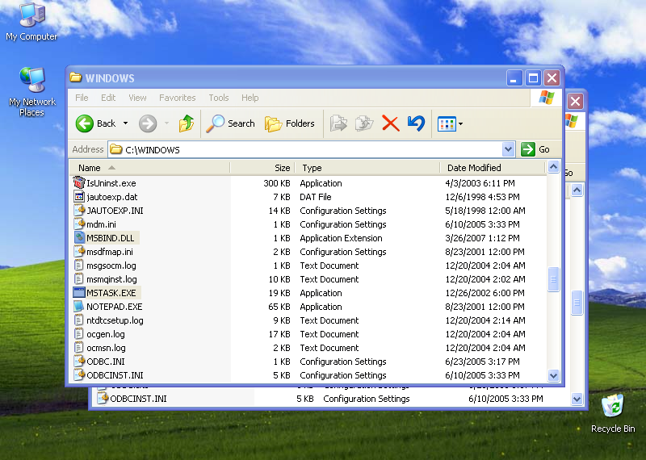
Task: Click the scroll down arrow in file list
Action: click(553, 375)
